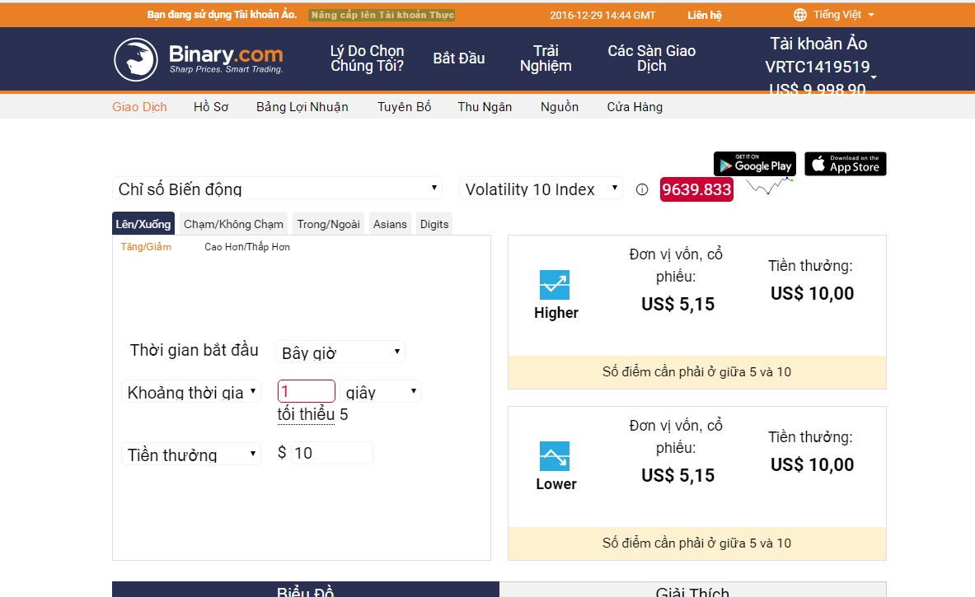Open Bảng Lợi Nhuận in the submenu
Image resolution: width=975 pixels, height=597 pixels.
click(302, 107)
